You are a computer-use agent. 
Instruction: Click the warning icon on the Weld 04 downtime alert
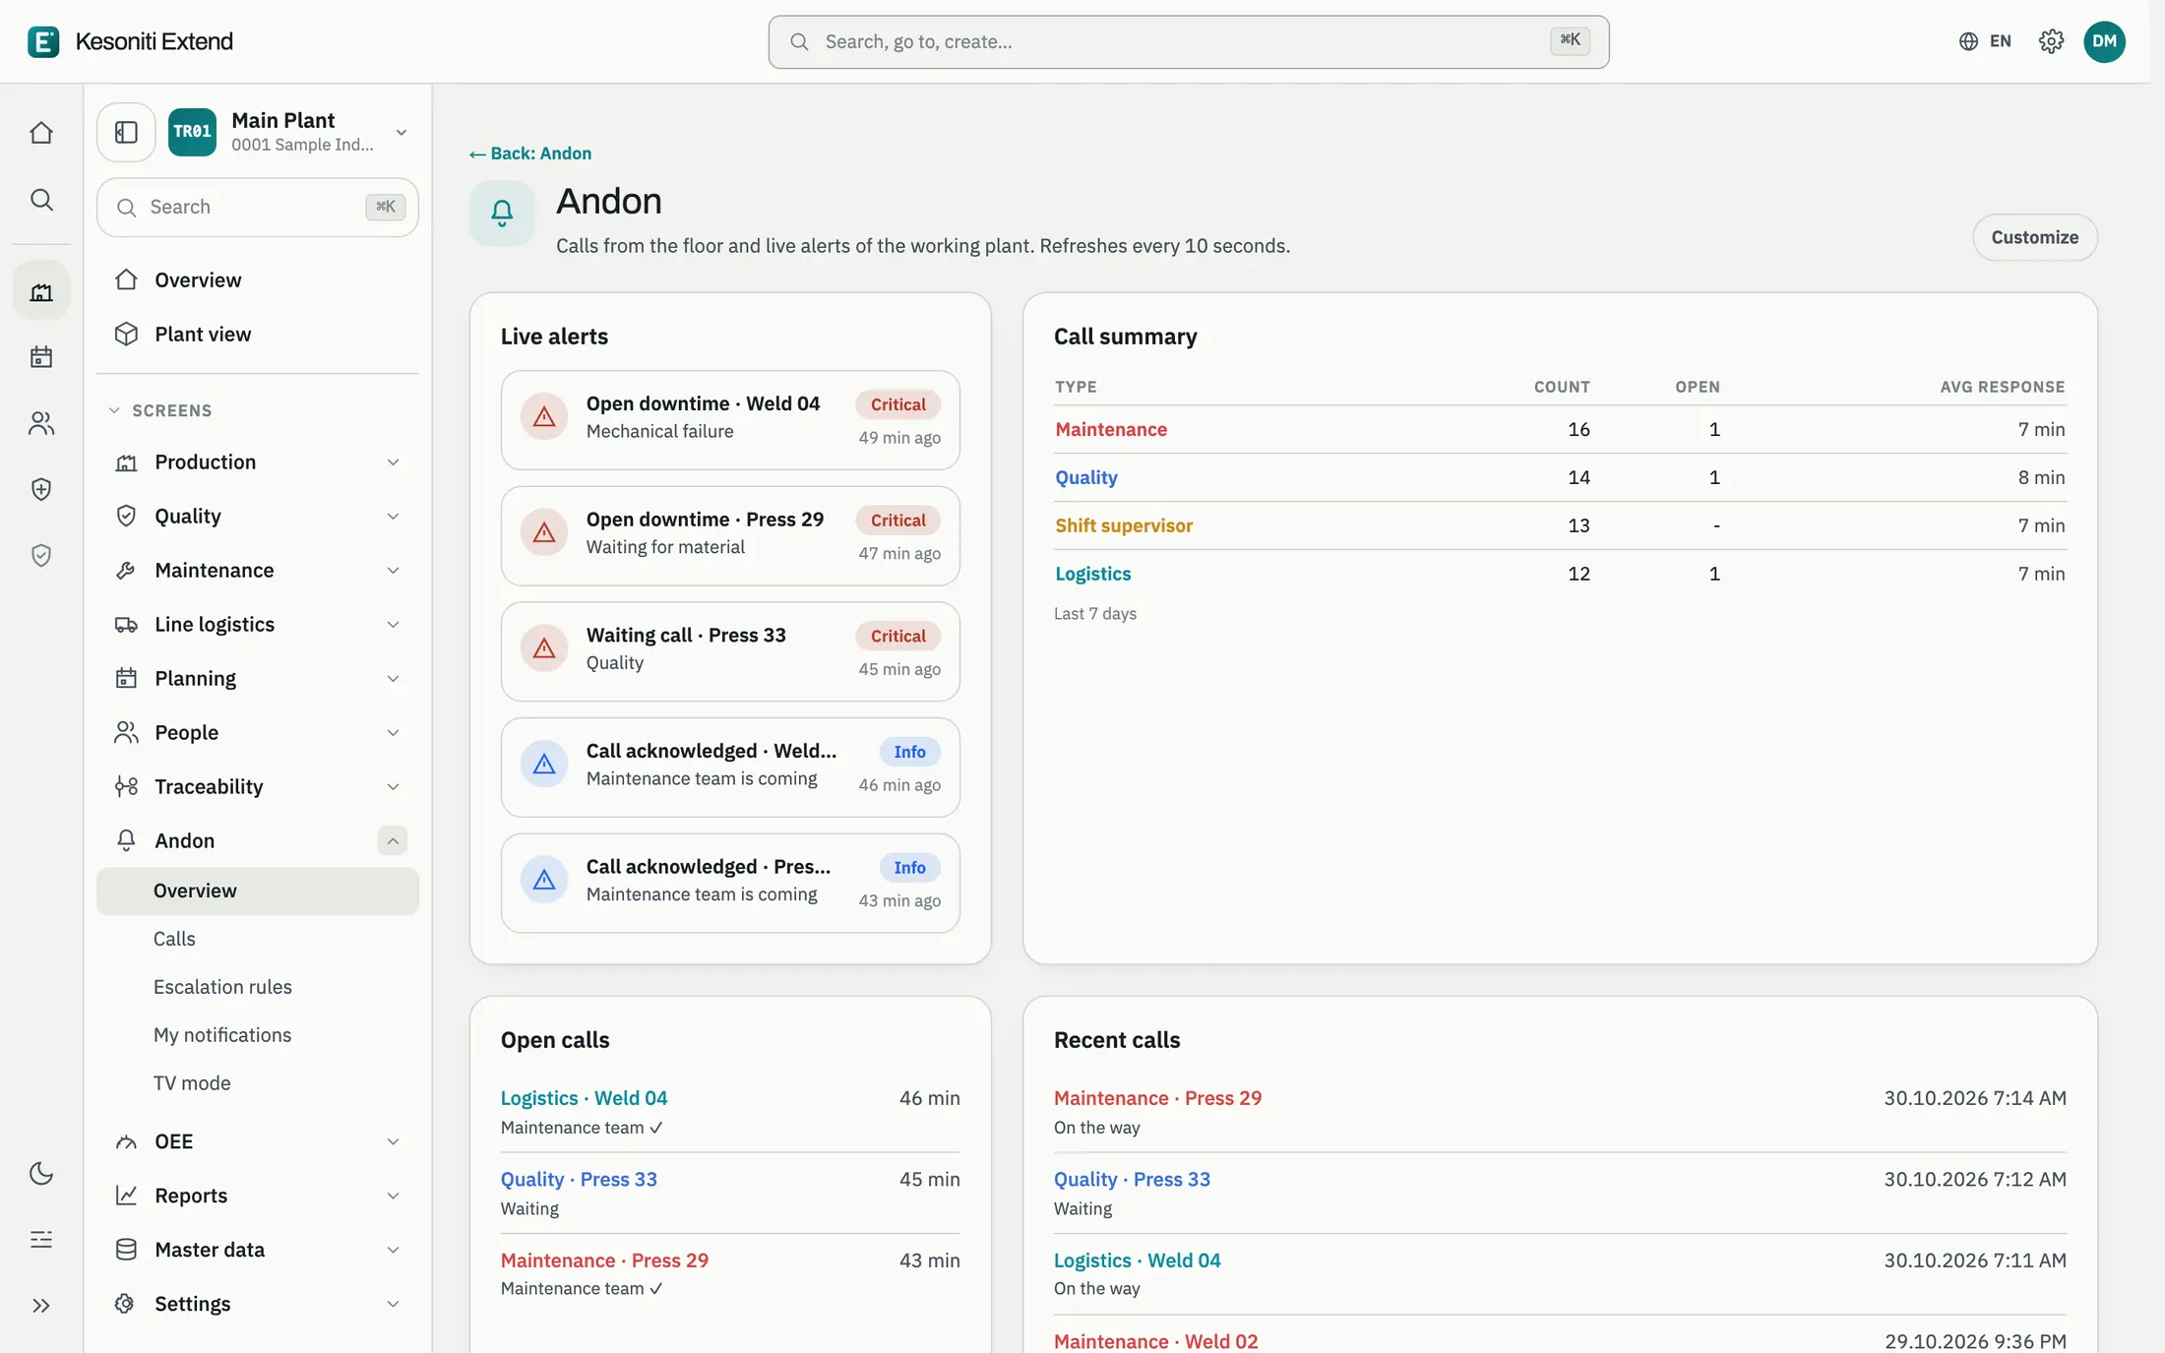coord(544,417)
